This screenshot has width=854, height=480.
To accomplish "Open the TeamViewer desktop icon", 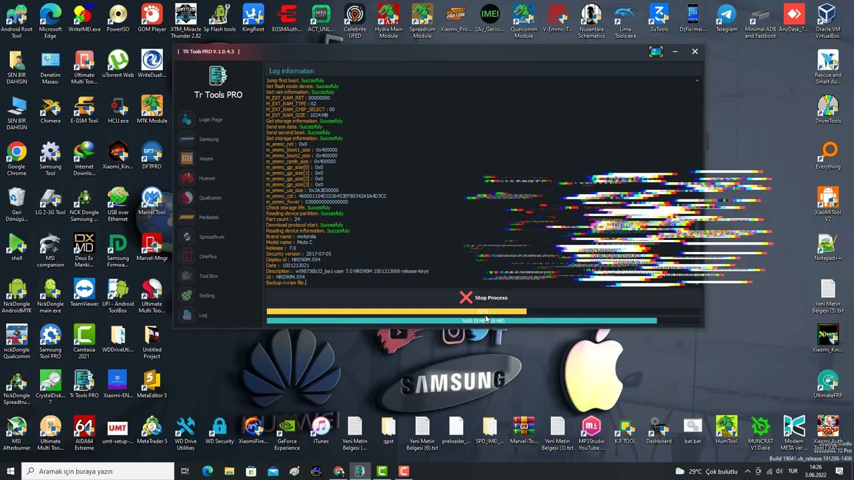I will pyautogui.click(x=84, y=293).
